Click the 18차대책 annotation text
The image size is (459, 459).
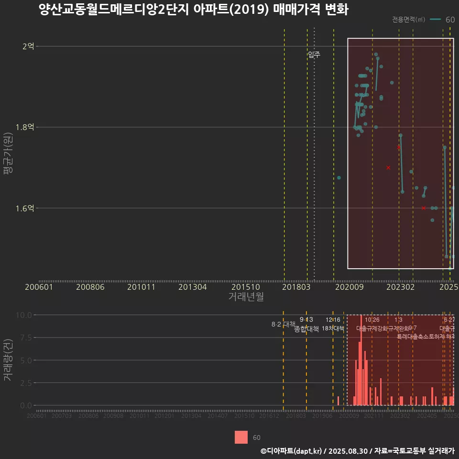click(333, 328)
